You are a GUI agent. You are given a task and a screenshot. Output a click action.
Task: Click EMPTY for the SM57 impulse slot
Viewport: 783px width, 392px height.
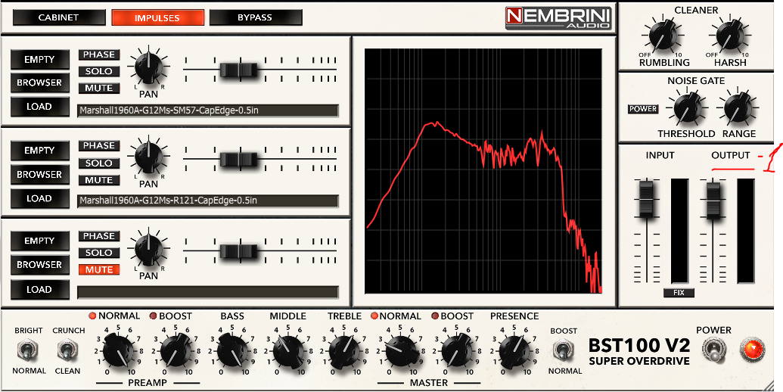pyautogui.click(x=40, y=60)
